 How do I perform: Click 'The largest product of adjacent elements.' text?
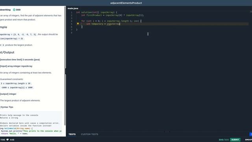tap(20, 101)
